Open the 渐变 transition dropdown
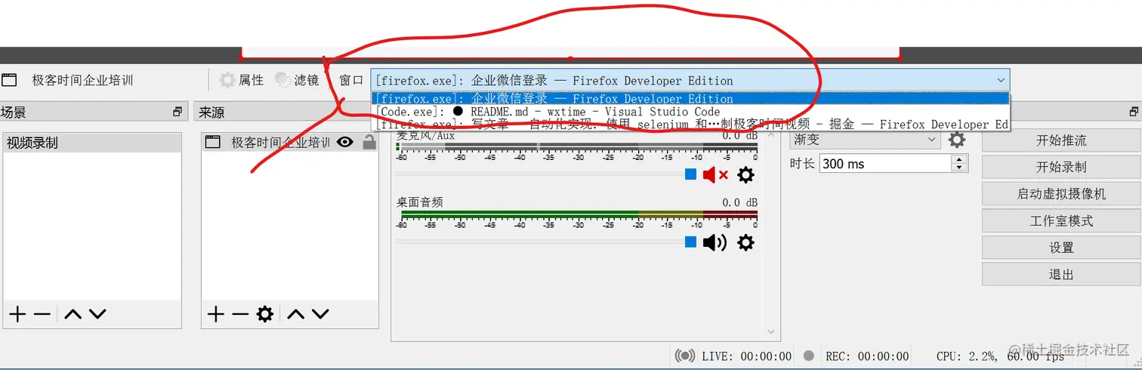The image size is (1142, 370). point(866,140)
